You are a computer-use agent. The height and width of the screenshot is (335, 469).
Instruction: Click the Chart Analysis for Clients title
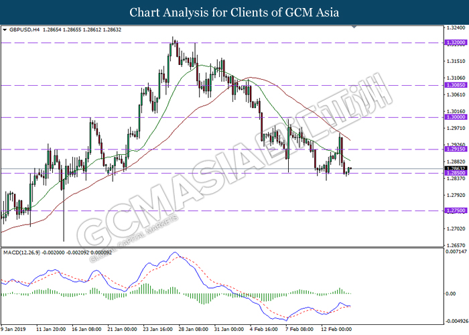point(234,12)
